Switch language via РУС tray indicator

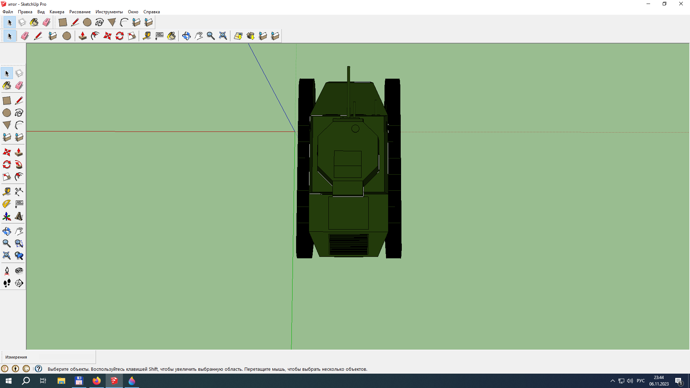click(x=640, y=381)
